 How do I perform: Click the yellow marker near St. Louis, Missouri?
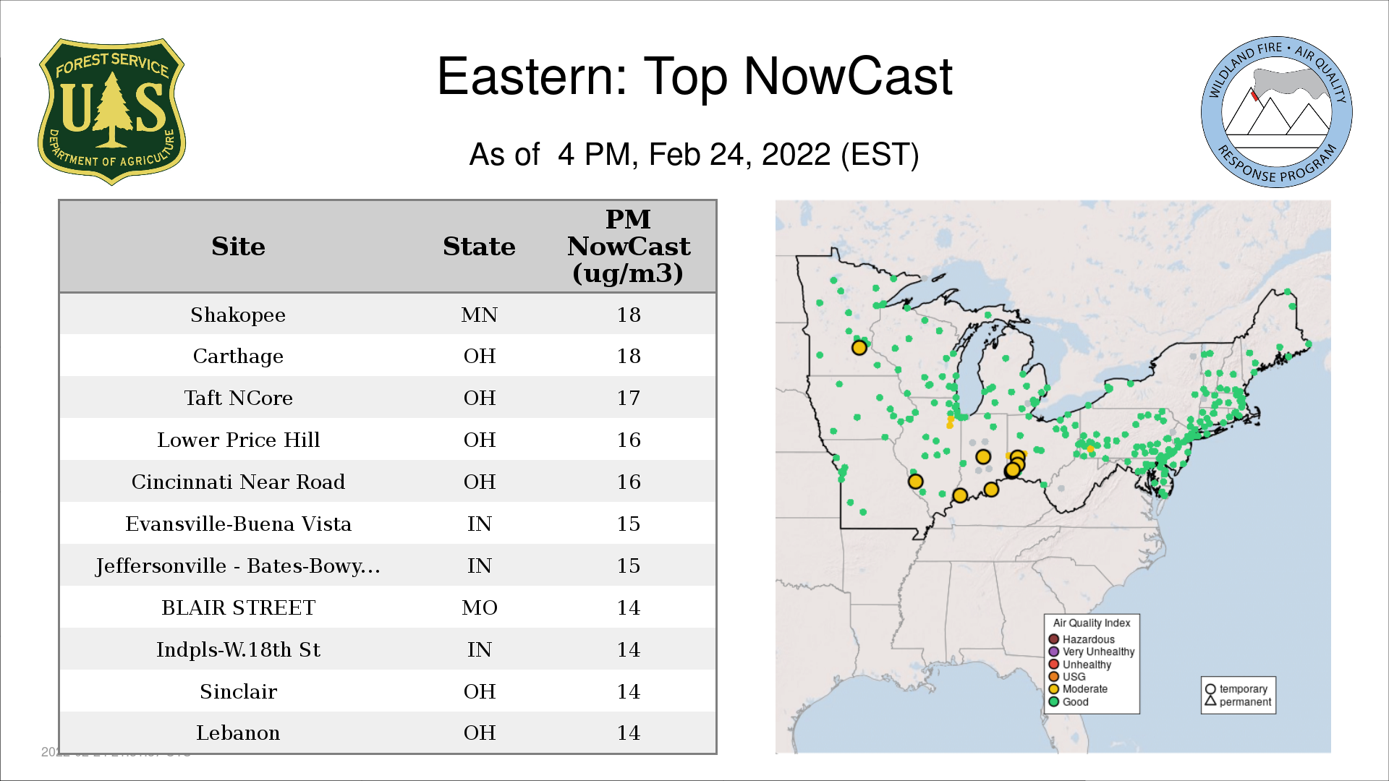pos(915,481)
